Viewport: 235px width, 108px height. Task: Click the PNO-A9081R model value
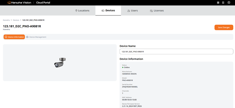click(x=128, y=80)
